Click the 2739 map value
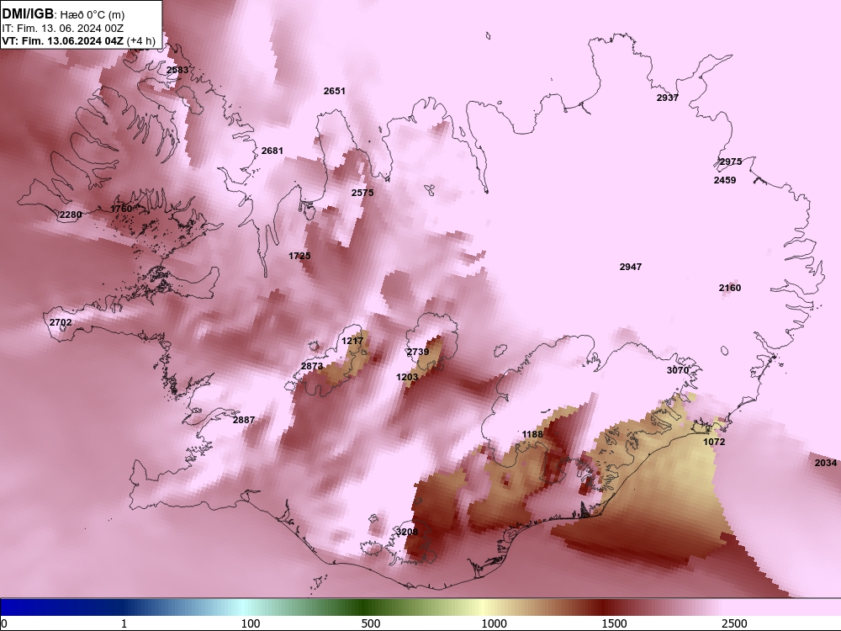Viewport: 841px width, 631px height. pos(418,352)
